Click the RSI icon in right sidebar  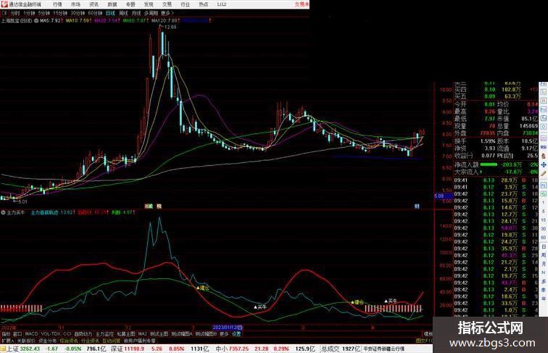[x=543, y=147]
